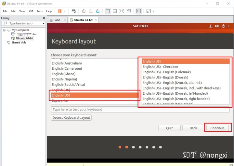Select English (South Africa) layout
Image resolution: width=234 pixels, height=166 pixels.
(95, 85)
